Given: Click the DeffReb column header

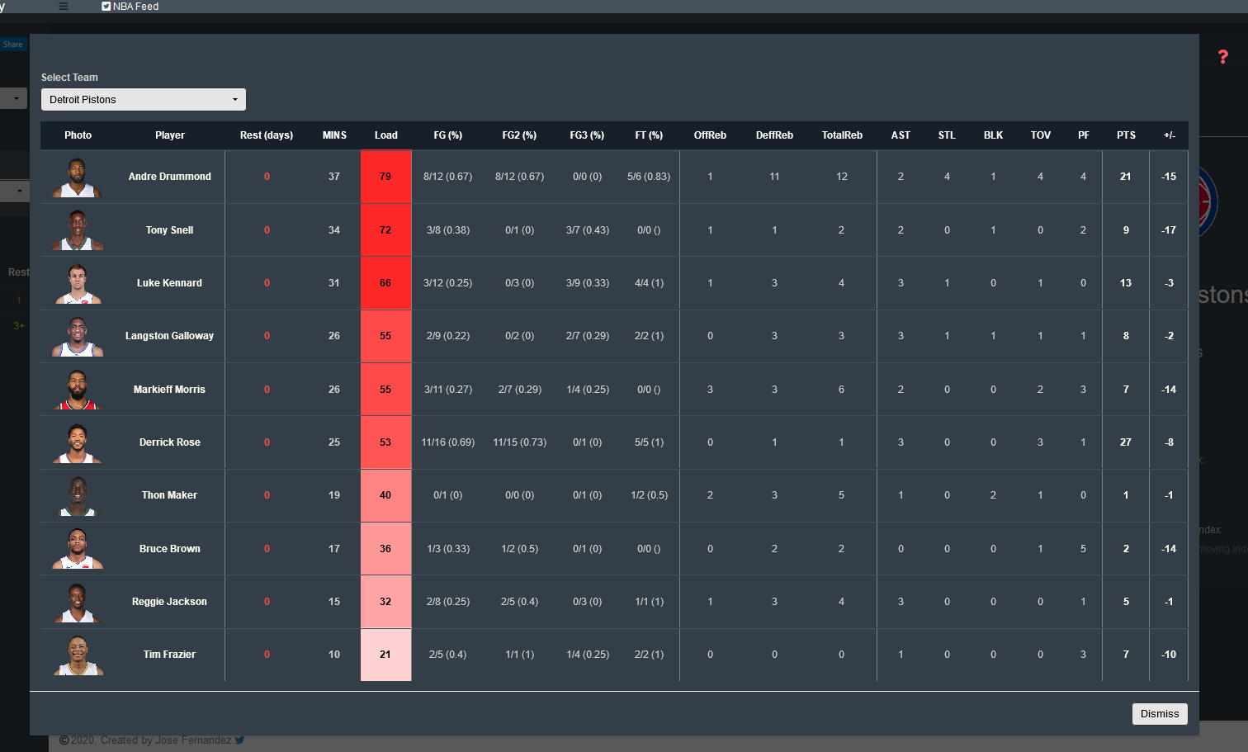Looking at the screenshot, I should (x=774, y=135).
